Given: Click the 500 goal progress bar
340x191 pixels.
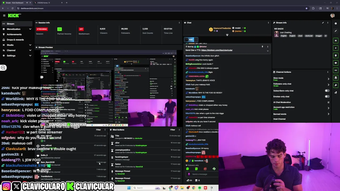Looking at the screenshot, I should tap(191, 40).
